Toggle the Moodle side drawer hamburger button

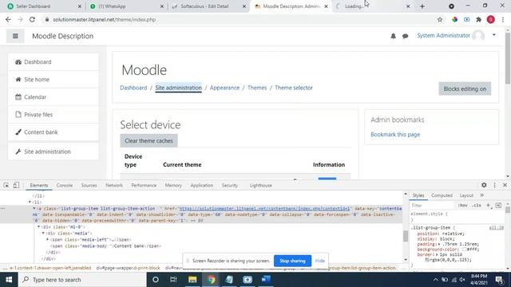tap(15, 36)
